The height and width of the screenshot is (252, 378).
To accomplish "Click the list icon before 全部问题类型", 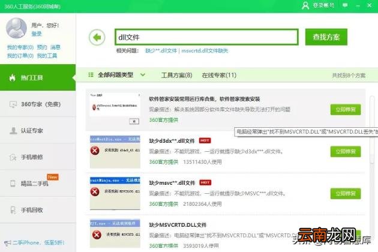I will coord(91,75).
